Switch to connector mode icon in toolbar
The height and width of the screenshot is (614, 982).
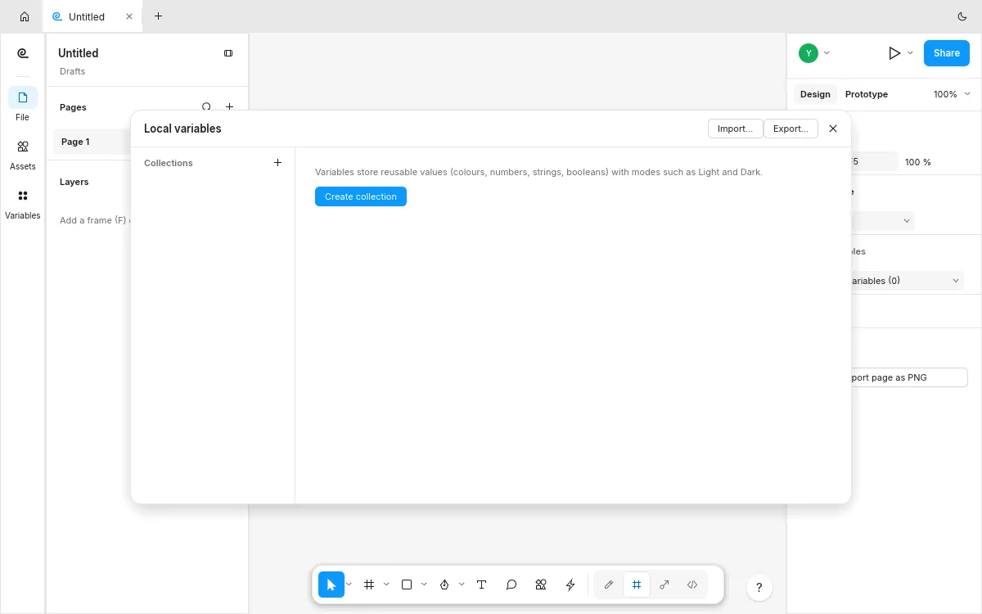664,585
